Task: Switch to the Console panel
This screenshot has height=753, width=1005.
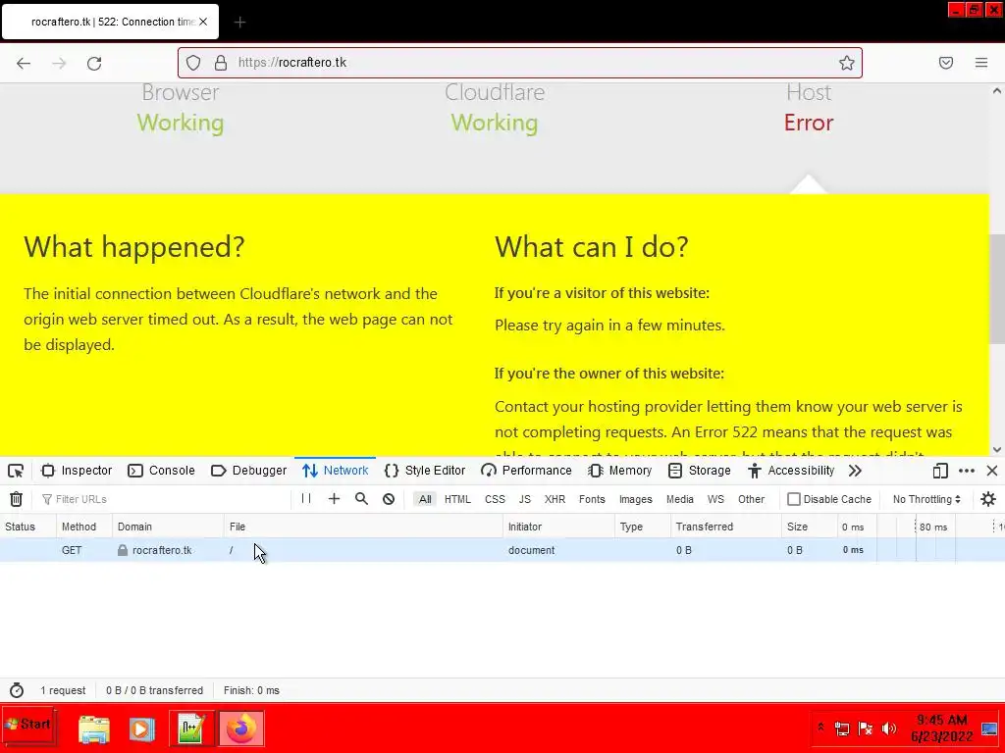Action: 162,471
